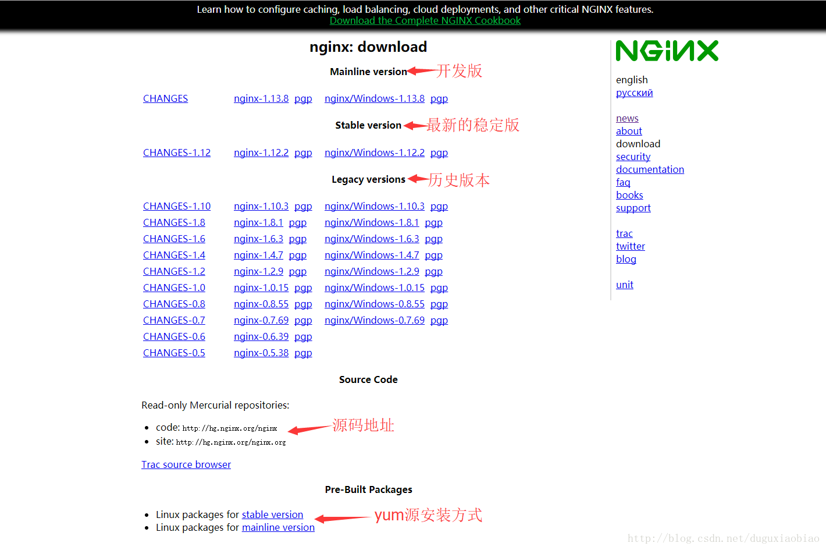This screenshot has height=550, width=826.
Task: Open documentation page
Action: click(x=650, y=169)
